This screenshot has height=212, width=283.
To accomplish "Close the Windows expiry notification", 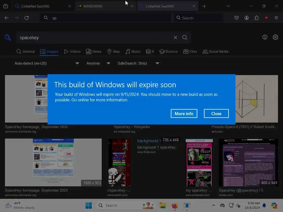I will (x=216, y=113).
